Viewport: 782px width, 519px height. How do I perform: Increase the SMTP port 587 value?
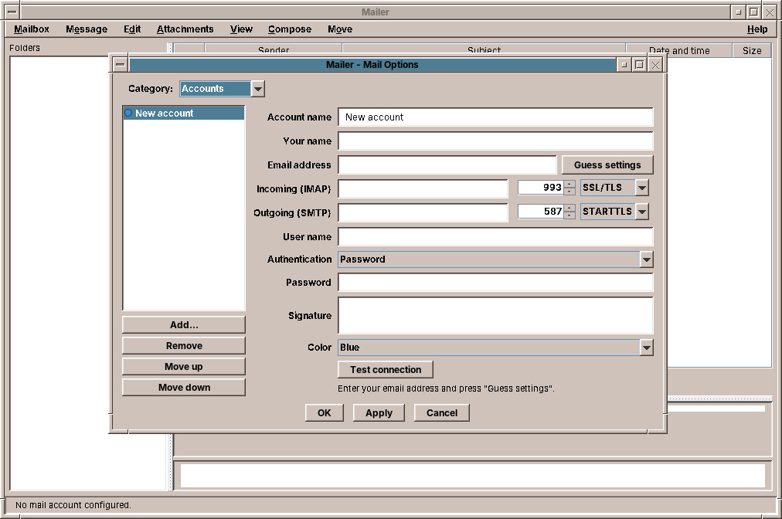569,208
